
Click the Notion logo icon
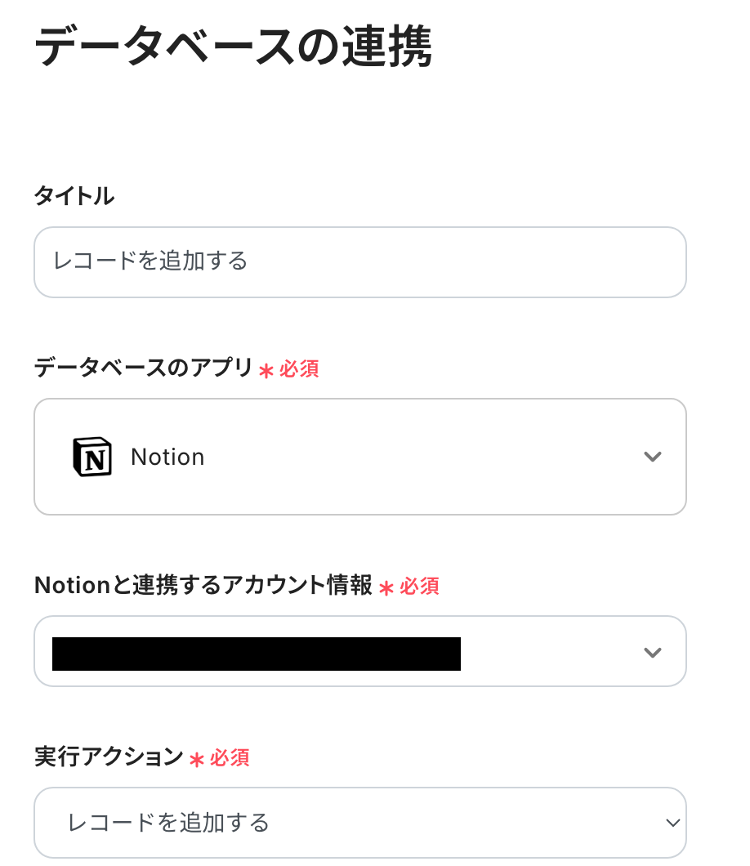click(x=92, y=457)
